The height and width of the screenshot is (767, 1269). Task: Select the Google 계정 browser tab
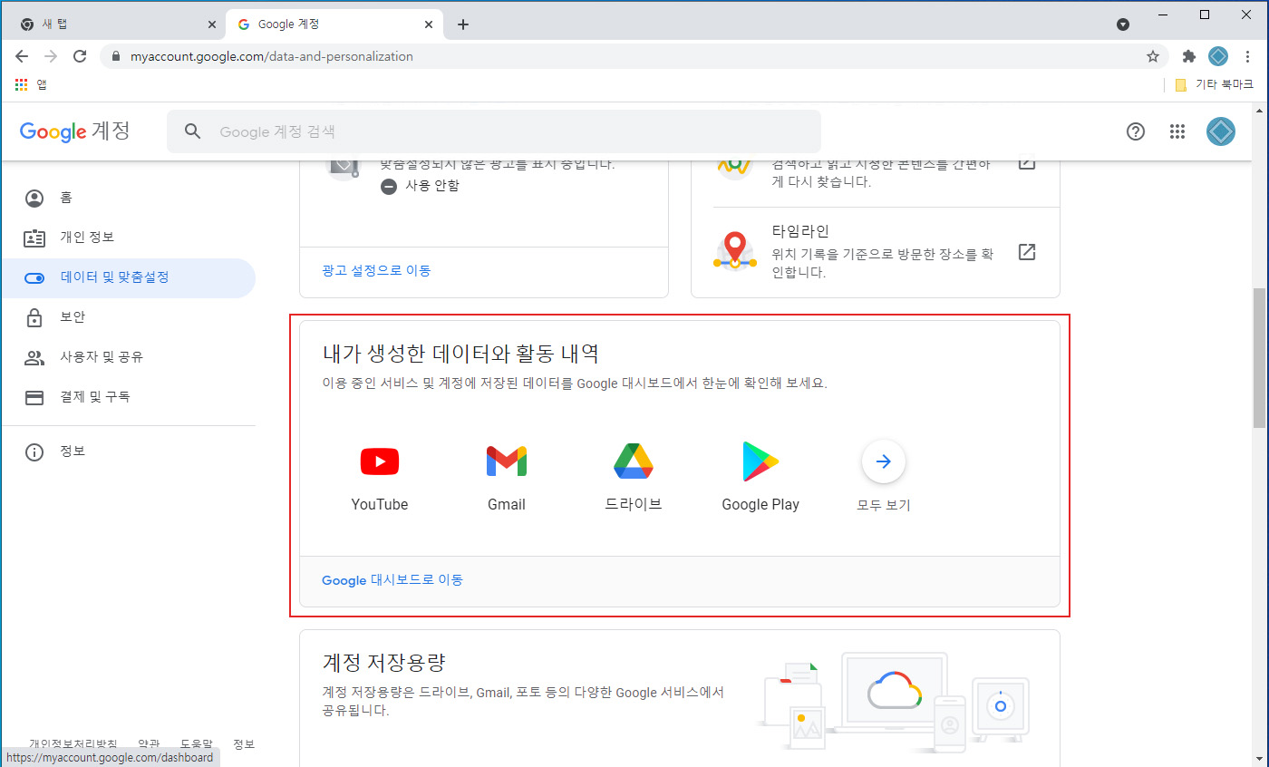[334, 24]
